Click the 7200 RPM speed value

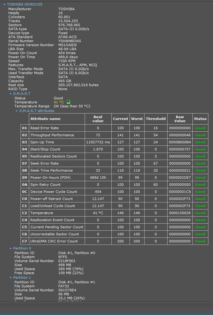tap(67, 61)
